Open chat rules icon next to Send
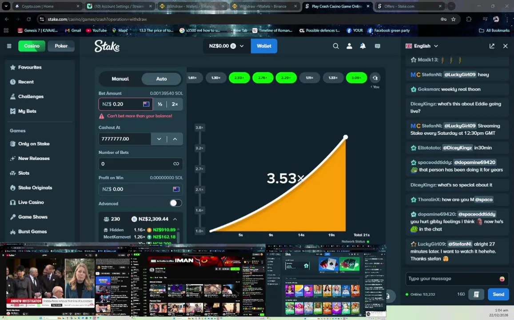This screenshot has height=320, width=514. pyautogui.click(x=476, y=294)
